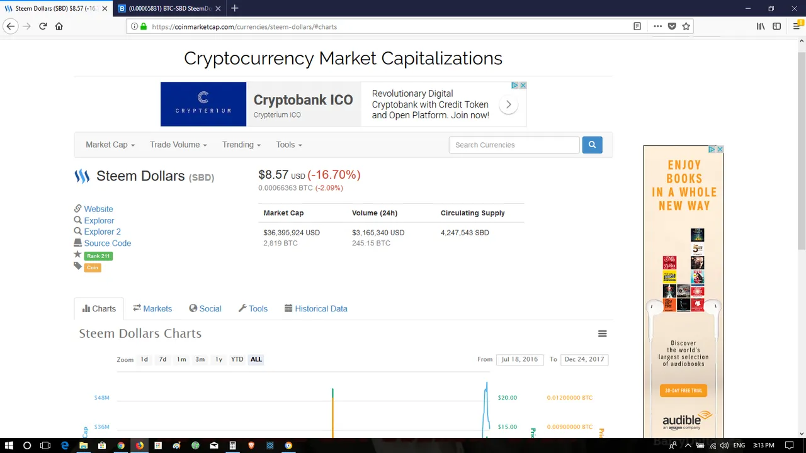Reload the page with the refresh icon
The width and height of the screenshot is (806, 453).
click(x=43, y=26)
